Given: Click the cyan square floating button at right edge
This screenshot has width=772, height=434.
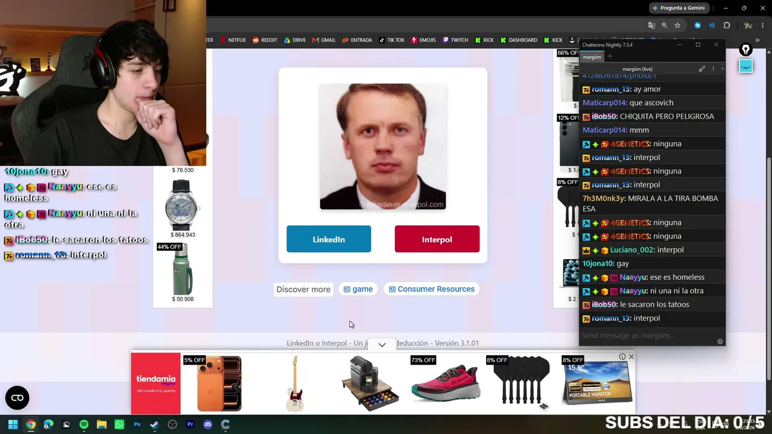Looking at the screenshot, I should coord(746,66).
